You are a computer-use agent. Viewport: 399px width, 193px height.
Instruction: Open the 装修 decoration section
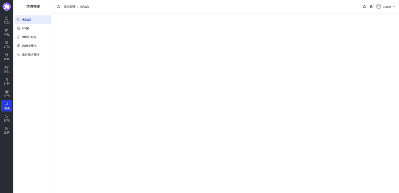7,57
